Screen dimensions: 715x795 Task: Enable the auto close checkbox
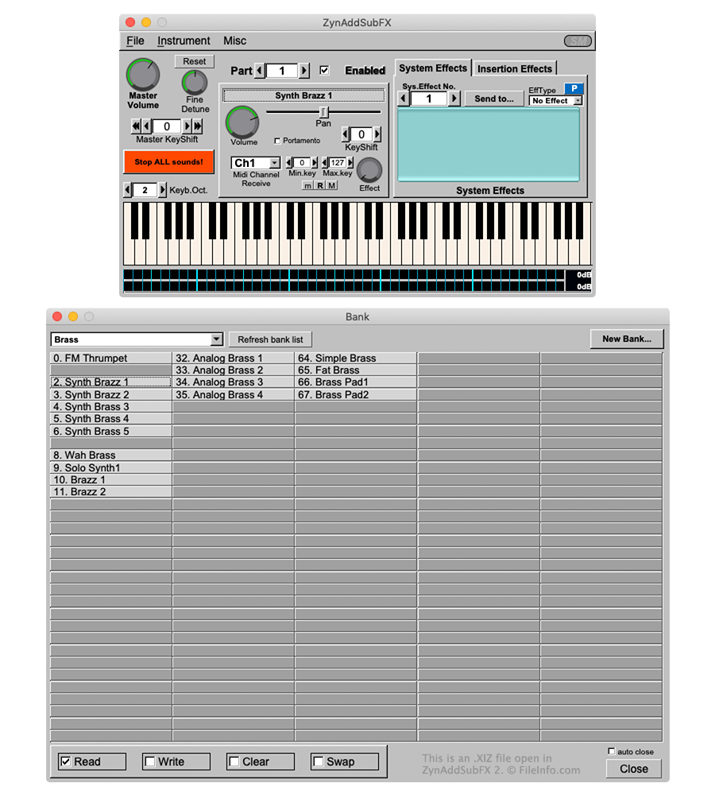pyautogui.click(x=612, y=751)
